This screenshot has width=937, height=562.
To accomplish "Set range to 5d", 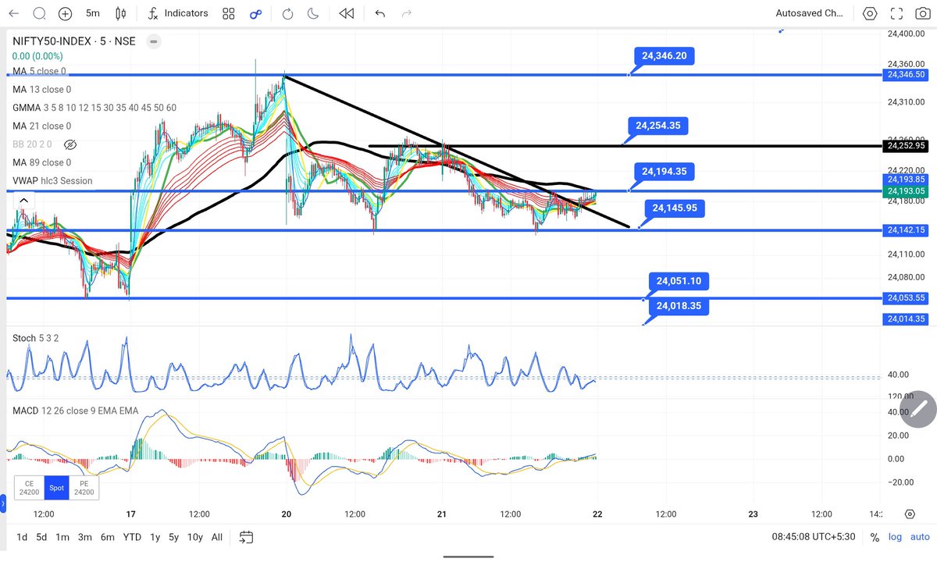I will point(42,537).
